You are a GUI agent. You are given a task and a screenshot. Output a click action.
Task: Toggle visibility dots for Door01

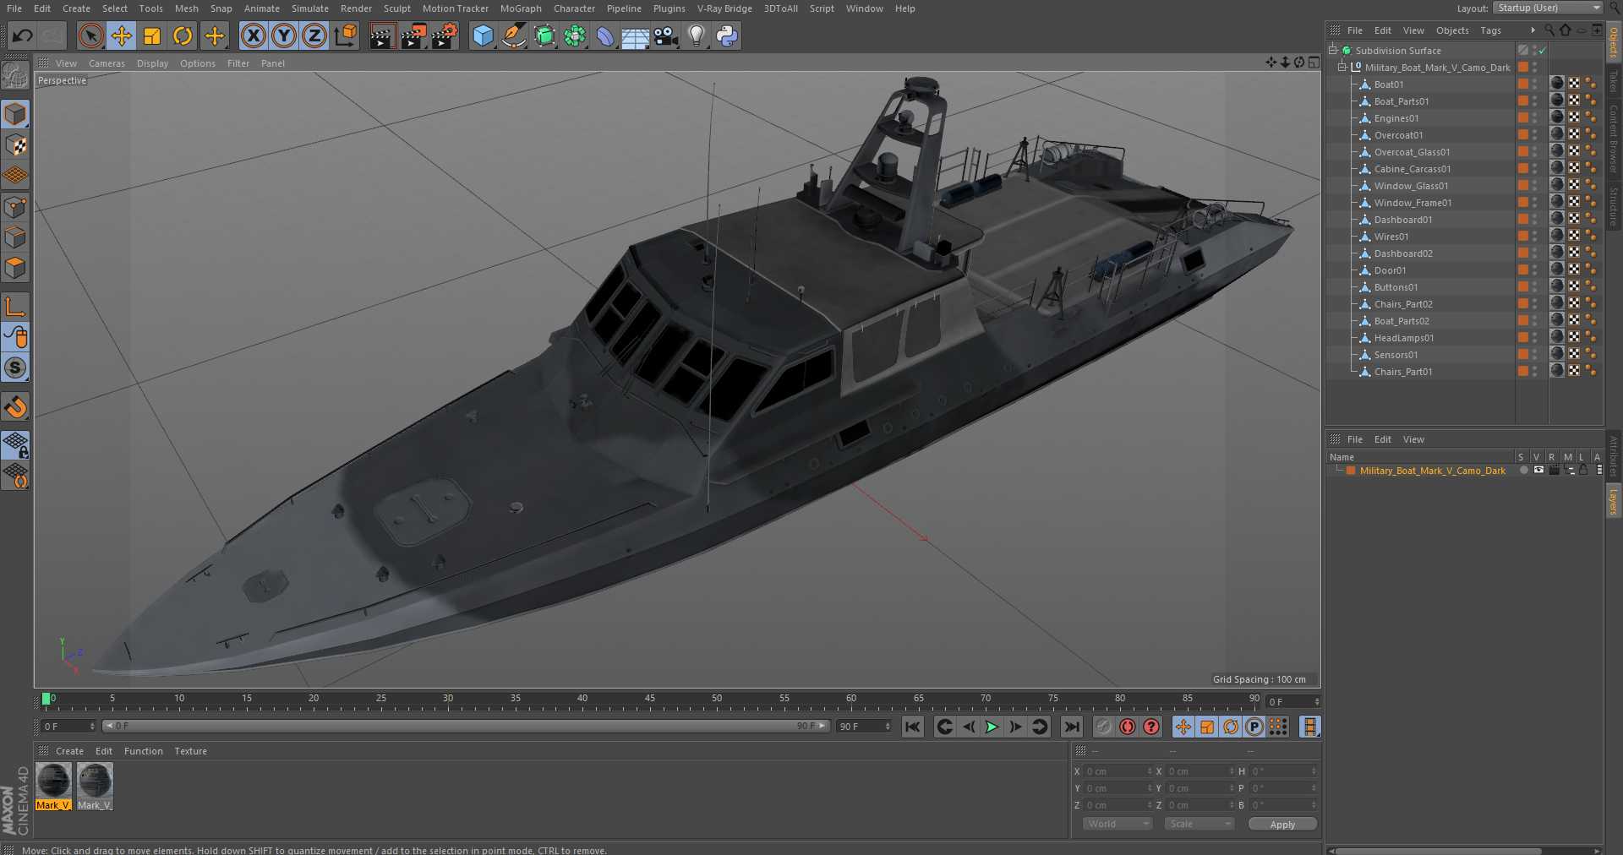1536,270
